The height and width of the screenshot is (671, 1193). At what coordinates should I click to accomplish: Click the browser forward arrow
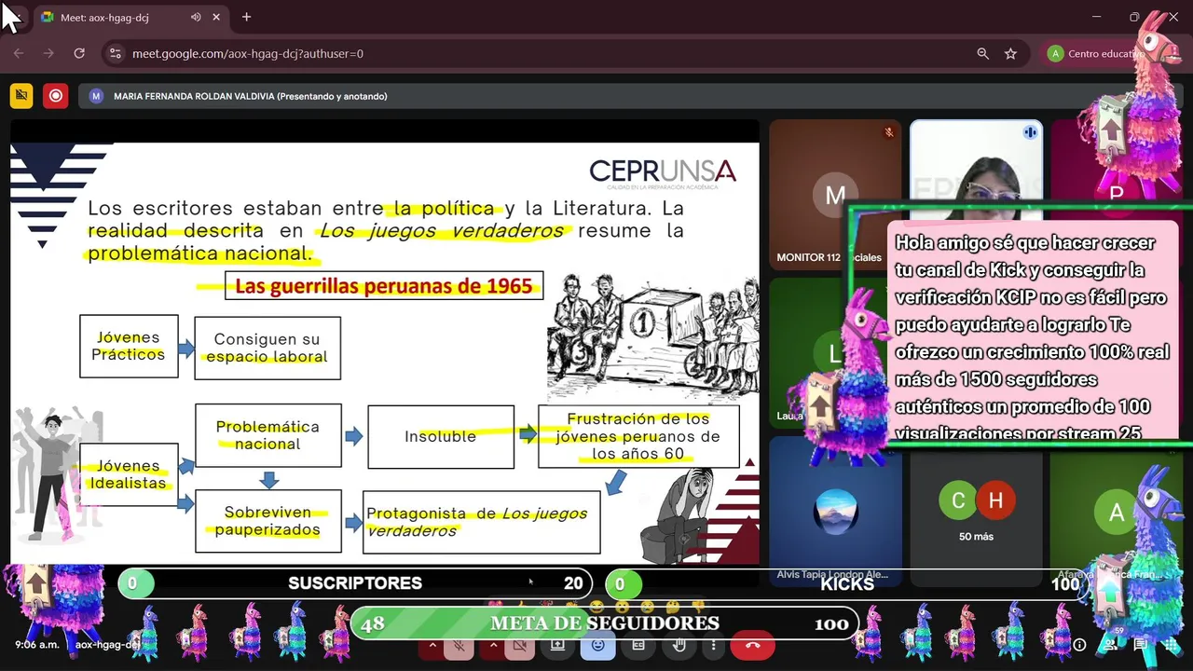[48, 54]
